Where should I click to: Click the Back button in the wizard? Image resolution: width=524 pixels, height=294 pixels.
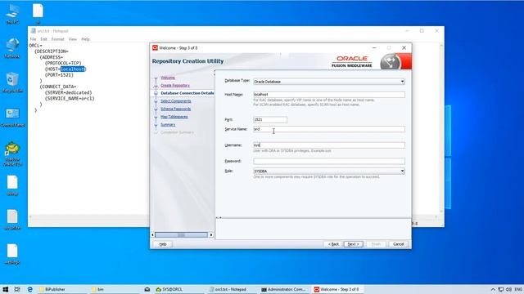[333, 244]
